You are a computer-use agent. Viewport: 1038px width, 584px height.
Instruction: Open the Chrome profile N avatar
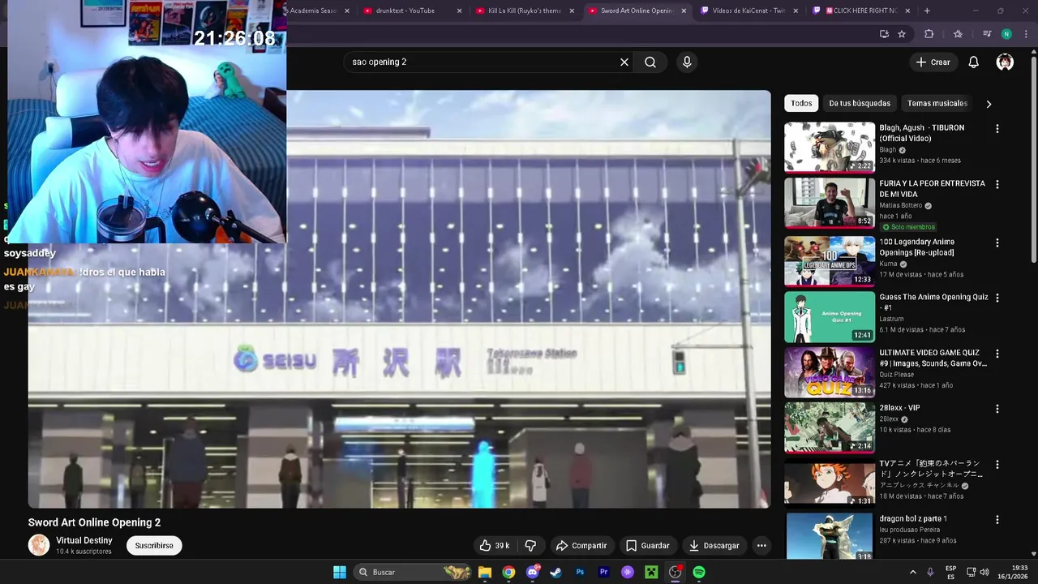1006,34
